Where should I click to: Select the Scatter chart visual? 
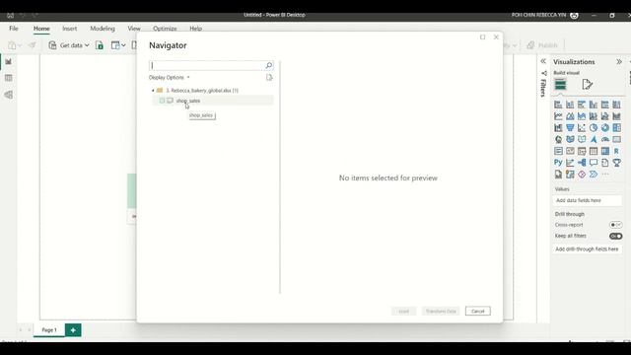tap(582, 128)
